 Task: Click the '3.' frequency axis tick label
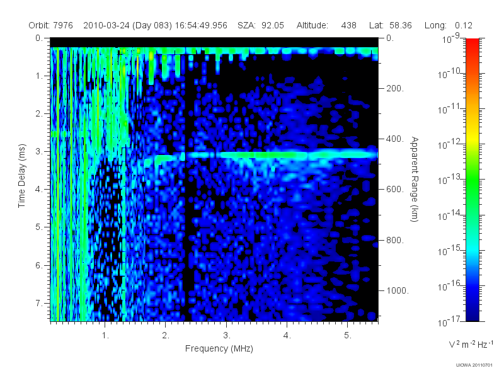tap(227, 336)
